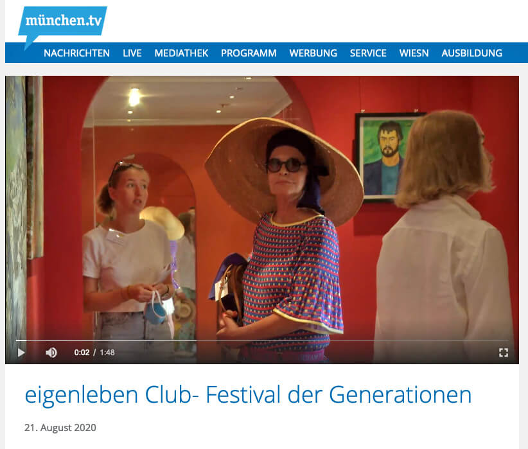Click the 21. August 2020 date
Image resolution: width=528 pixels, height=449 pixels.
[x=60, y=427]
